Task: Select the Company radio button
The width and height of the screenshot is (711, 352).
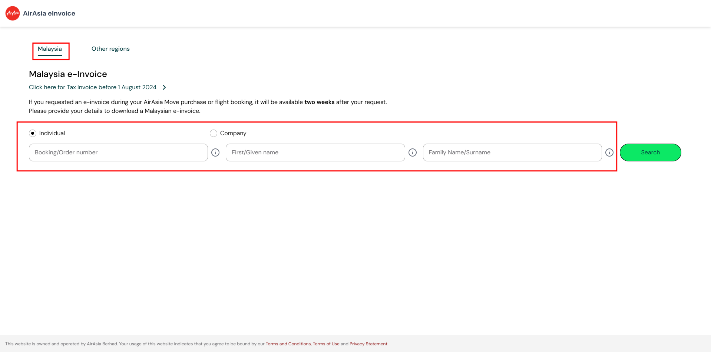Action: click(214, 133)
